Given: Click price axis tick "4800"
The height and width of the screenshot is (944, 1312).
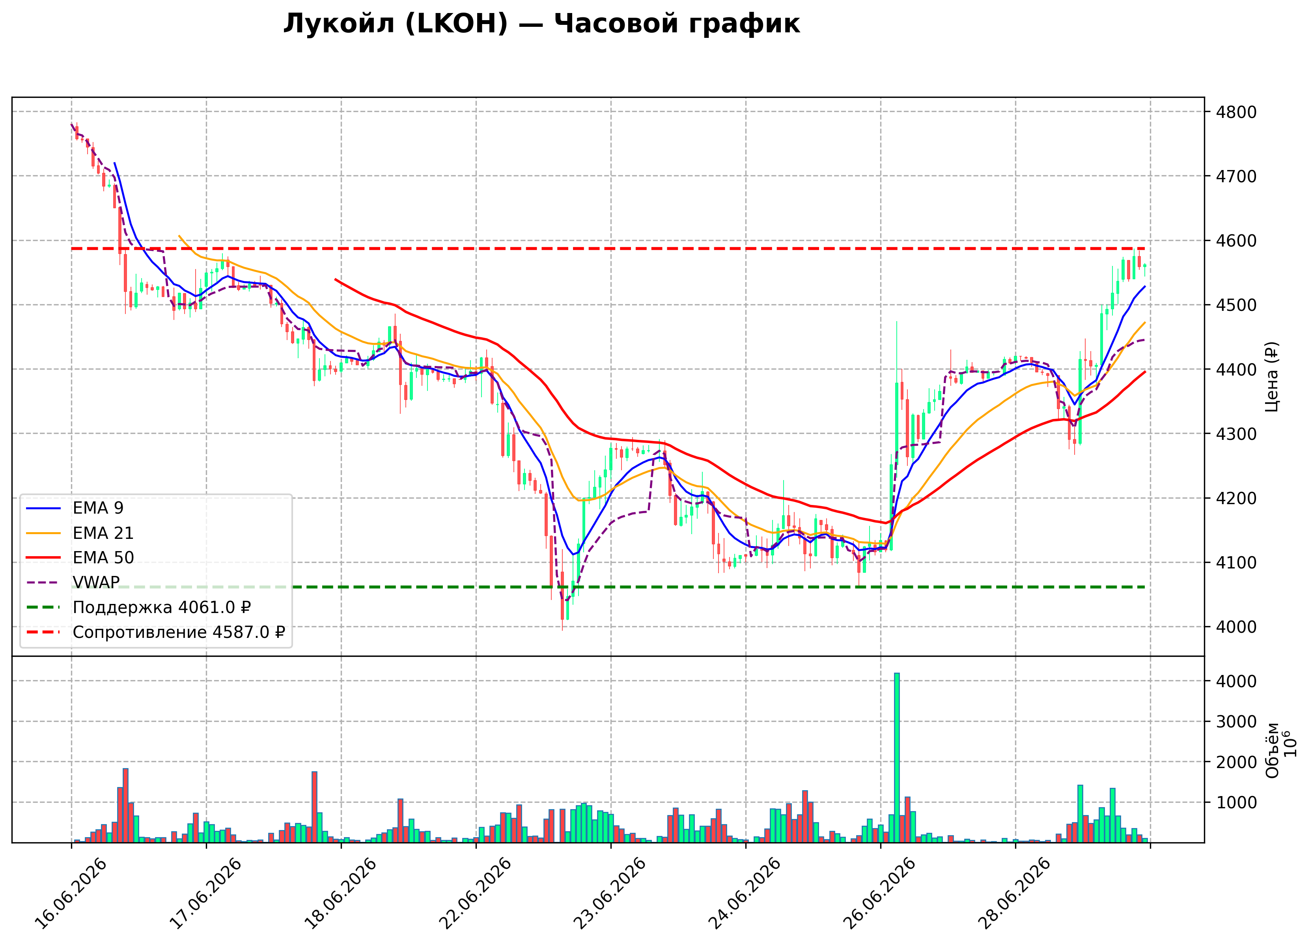Looking at the screenshot, I should coord(1236,112).
